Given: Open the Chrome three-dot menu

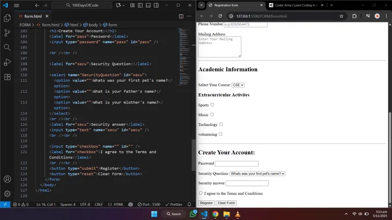Looking at the screenshot, I should (386, 16).
